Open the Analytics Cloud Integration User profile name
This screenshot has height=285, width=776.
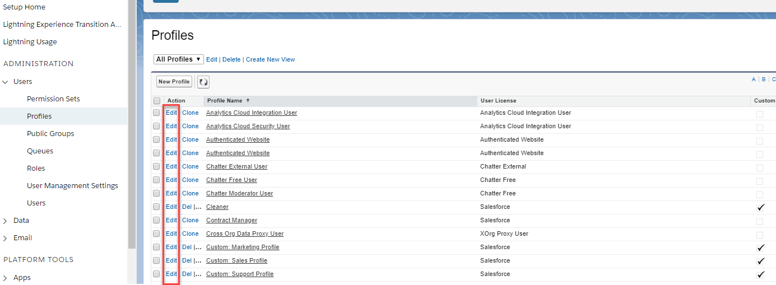pos(252,113)
